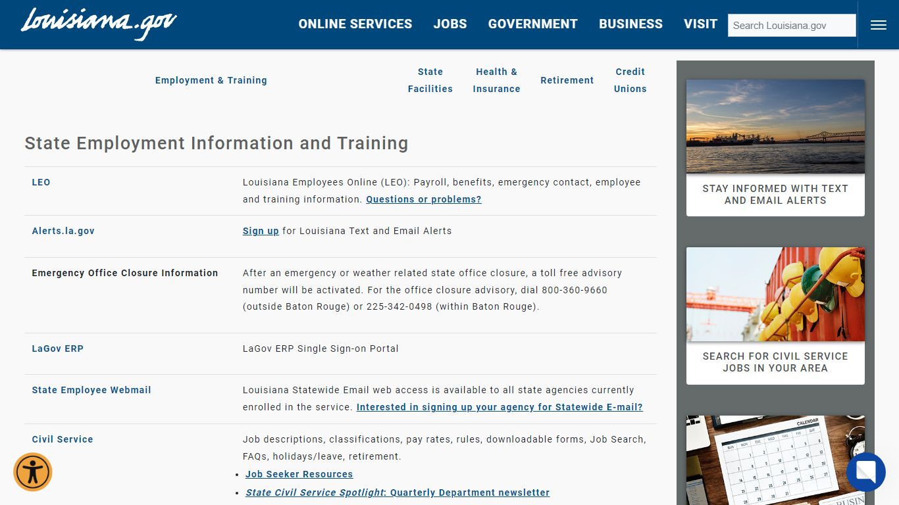
Task: Open the accessibility options widget
Action: pos(32,471)
